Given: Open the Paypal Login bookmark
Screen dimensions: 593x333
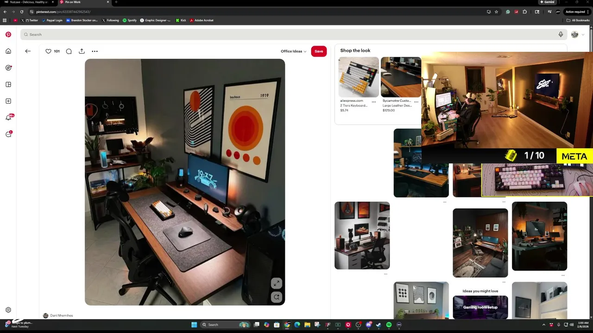Looking at the screenshot, I should (x=52, y=20).
